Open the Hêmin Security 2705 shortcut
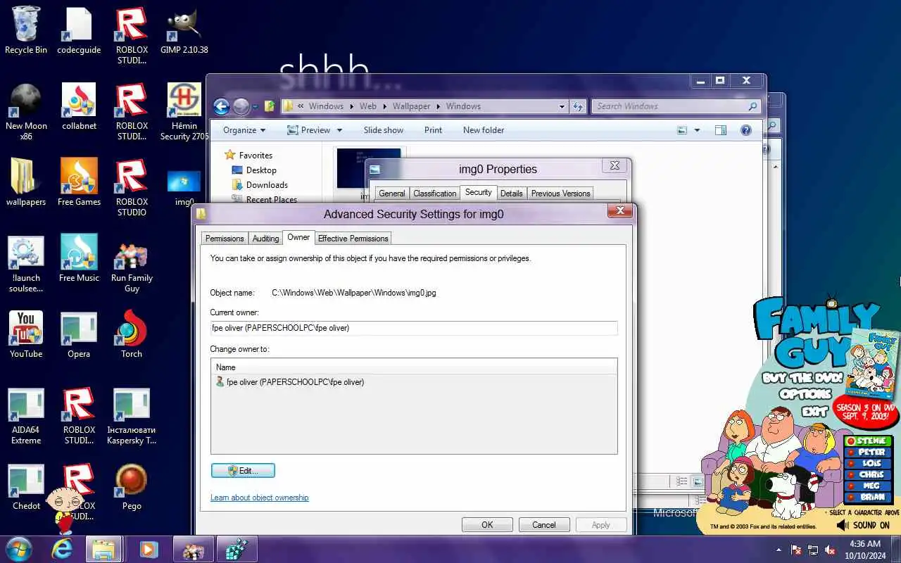This screenshot has height=563, width=901. [184, 111]
